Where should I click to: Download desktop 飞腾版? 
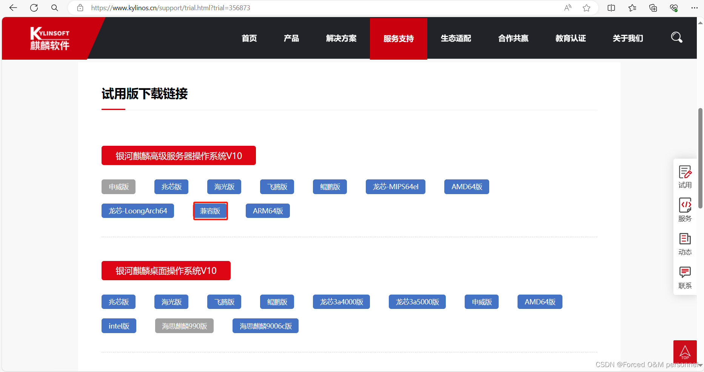point(224,302)
